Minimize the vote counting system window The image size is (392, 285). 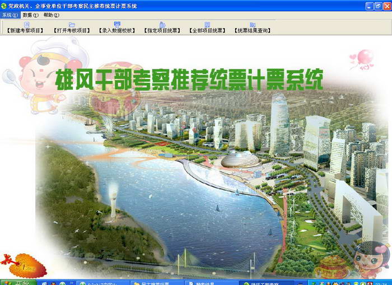tap(370, 6)
